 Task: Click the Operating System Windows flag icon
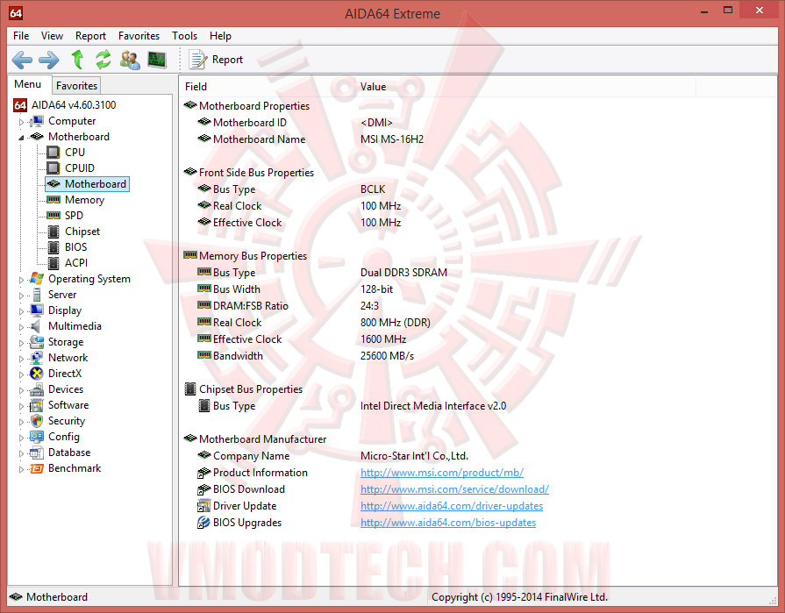tap(36, 279)
